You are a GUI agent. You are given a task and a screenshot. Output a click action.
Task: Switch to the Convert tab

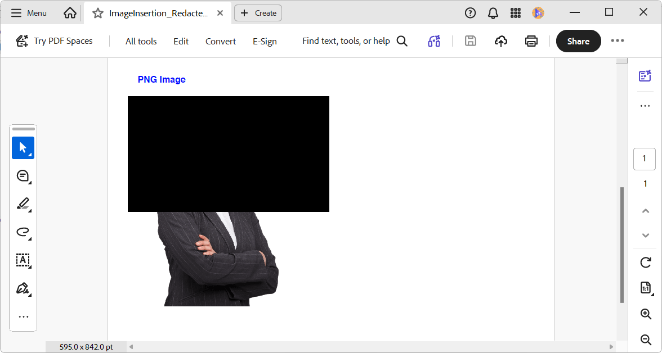tap(220, 41)
